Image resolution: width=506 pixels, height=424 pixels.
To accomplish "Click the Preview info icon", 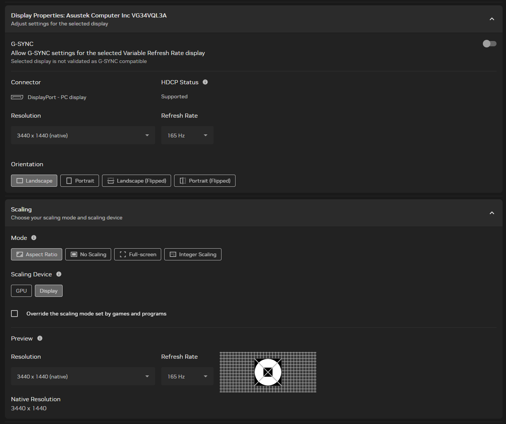I will (40, 338).
